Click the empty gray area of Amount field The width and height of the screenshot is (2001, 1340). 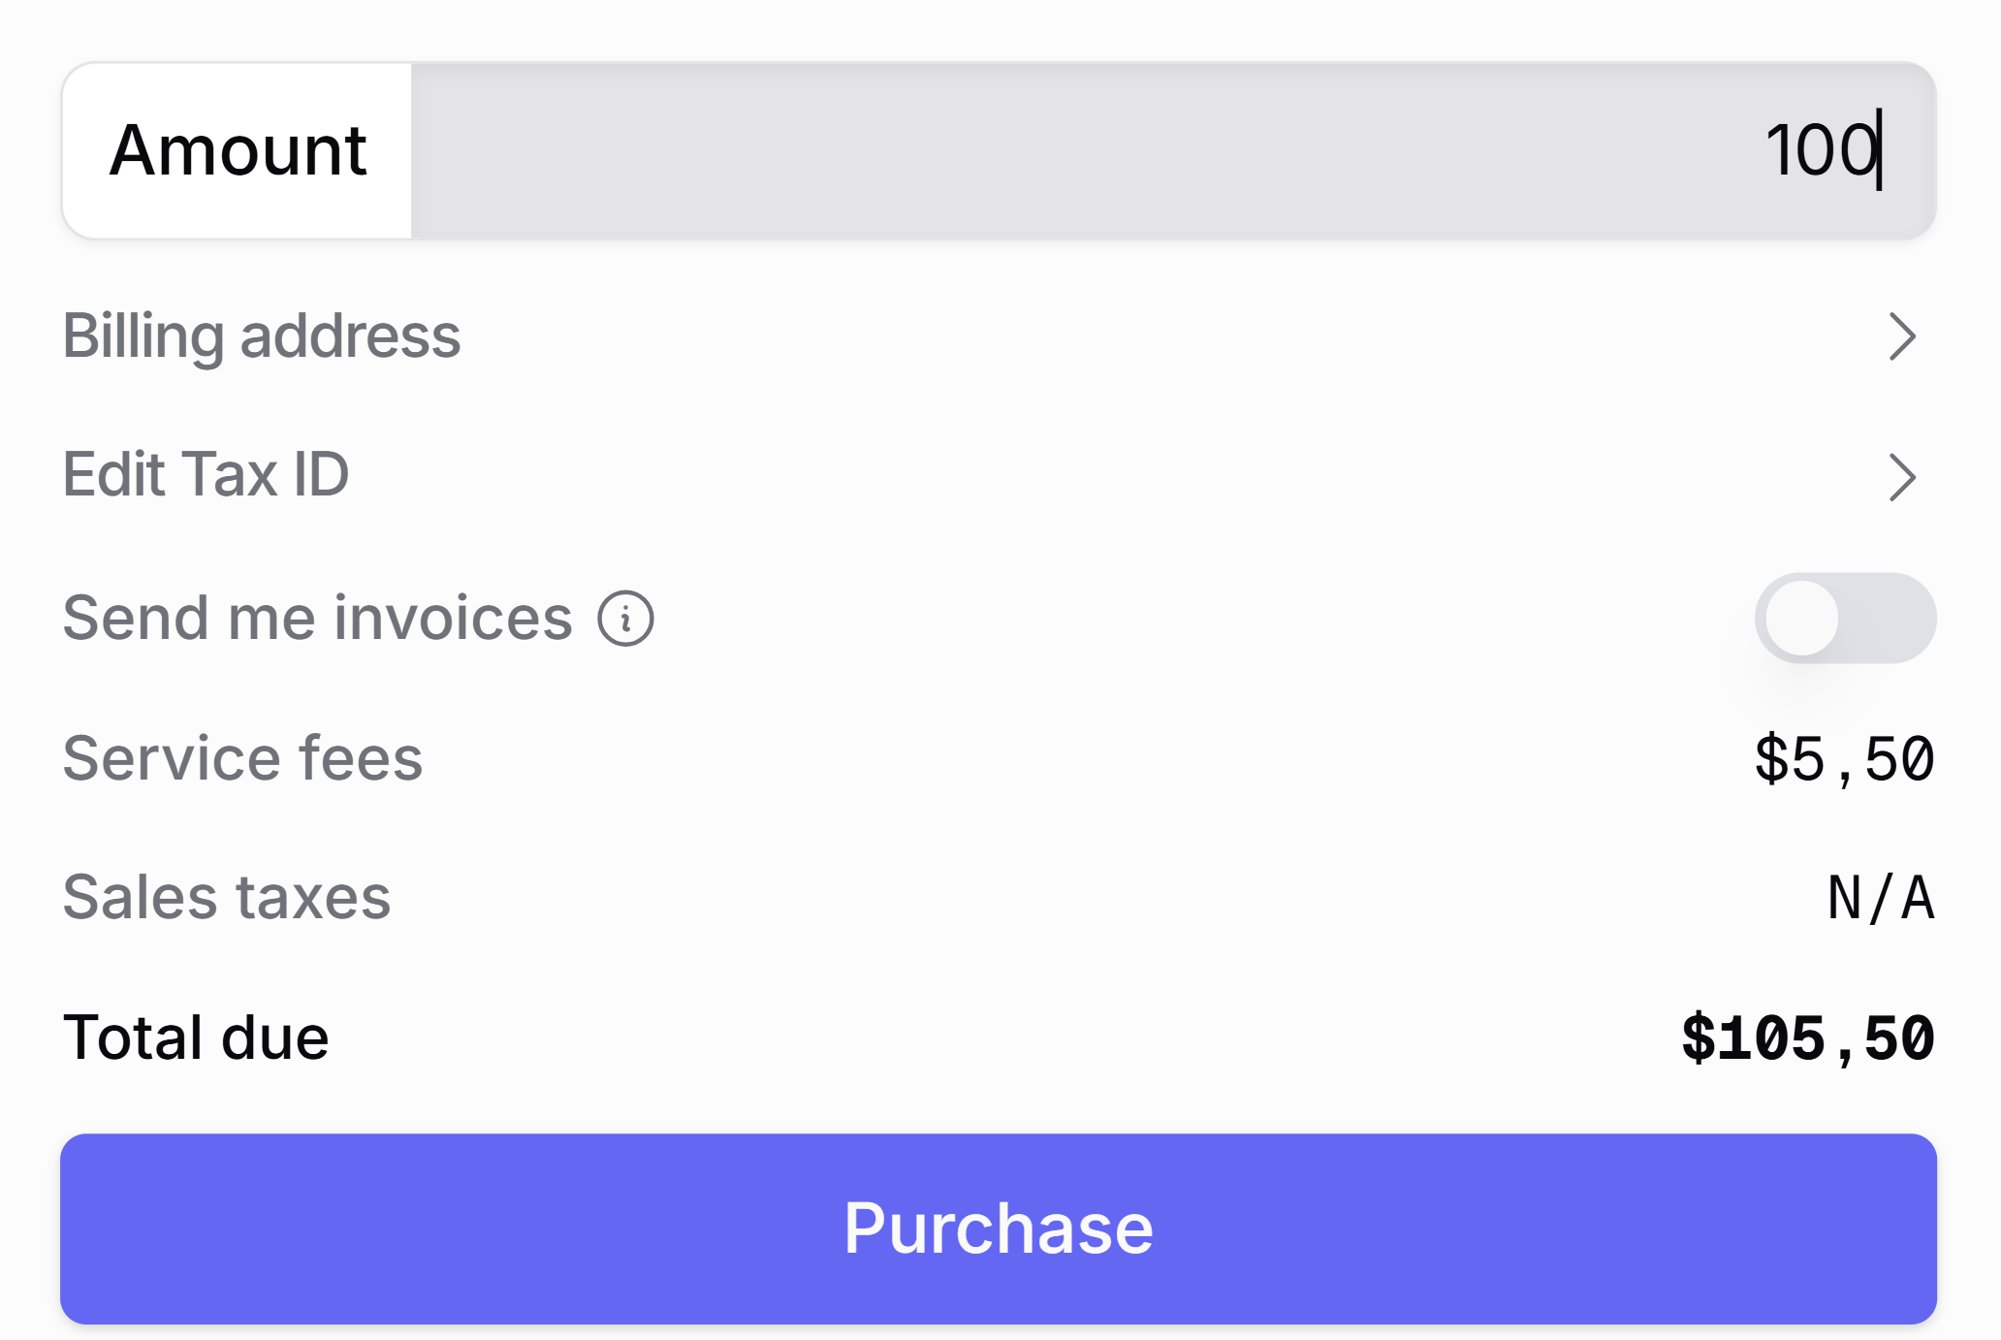[1066, 151]
